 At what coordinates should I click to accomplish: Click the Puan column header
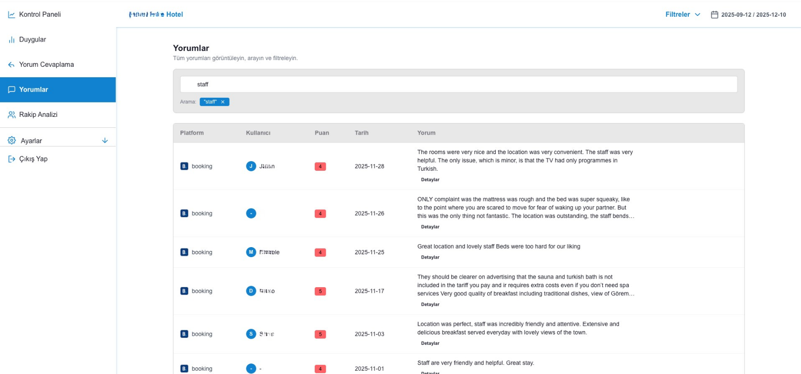[321, 133]
